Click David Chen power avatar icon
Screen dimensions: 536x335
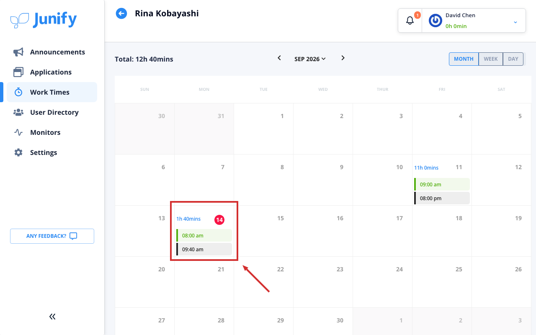(435, 20)
